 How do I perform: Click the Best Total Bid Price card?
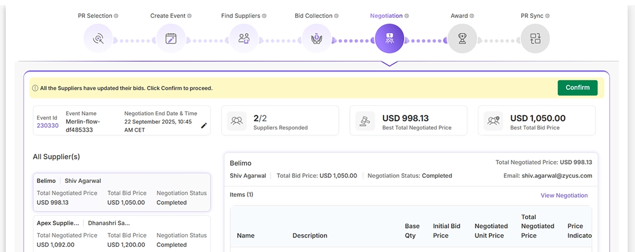pyautogui.click(x=537, y=121)
